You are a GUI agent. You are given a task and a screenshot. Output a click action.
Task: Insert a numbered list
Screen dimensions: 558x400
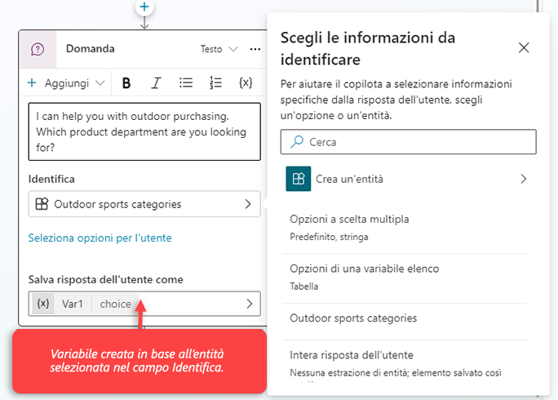(x=215, y=82)
